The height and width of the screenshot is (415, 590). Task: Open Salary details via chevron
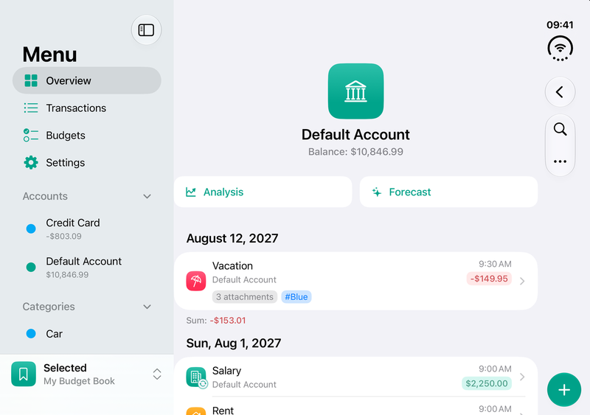[x=522, y=377]
